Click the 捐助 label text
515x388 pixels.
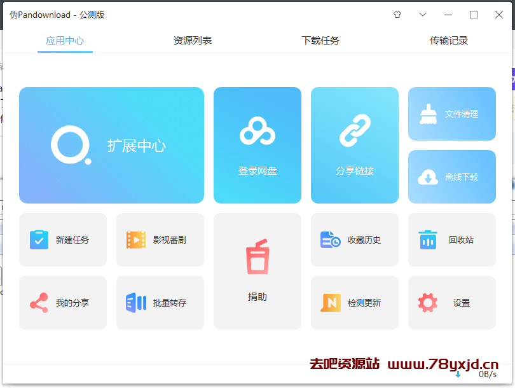[257, 296]
